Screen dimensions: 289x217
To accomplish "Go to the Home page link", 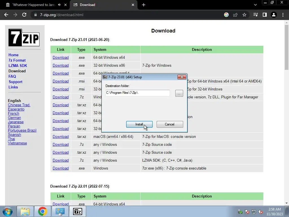I will click(14, 55).
